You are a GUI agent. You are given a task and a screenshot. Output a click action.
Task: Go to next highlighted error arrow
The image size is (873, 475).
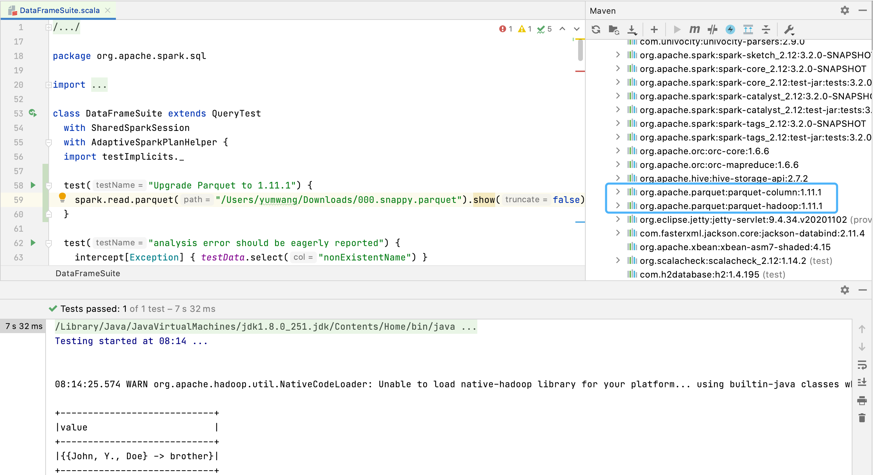[x=577, y=29]
